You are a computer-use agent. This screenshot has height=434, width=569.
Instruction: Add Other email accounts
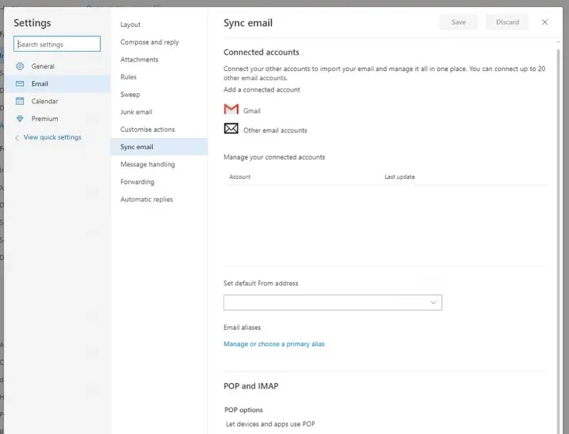point(266,130)
